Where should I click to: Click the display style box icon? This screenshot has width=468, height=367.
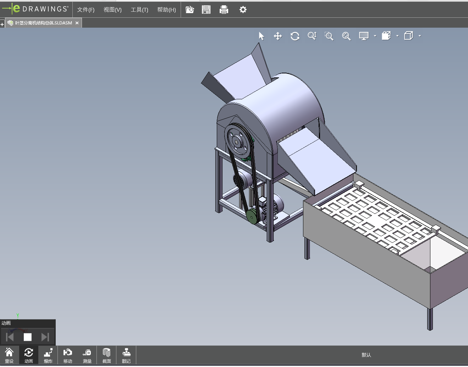click(x=386, y=36)
